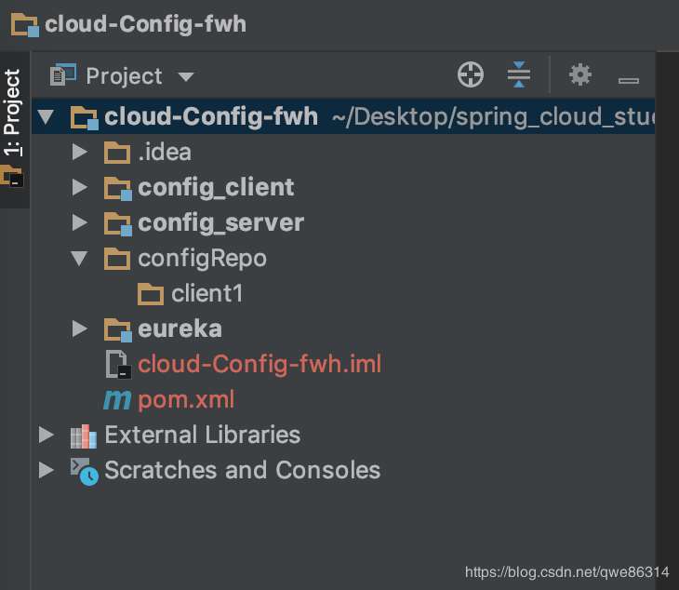Click the cloud-Config-fwh.iml file icon
Viewport: 679px width, 590px height.
pos(118,365)
